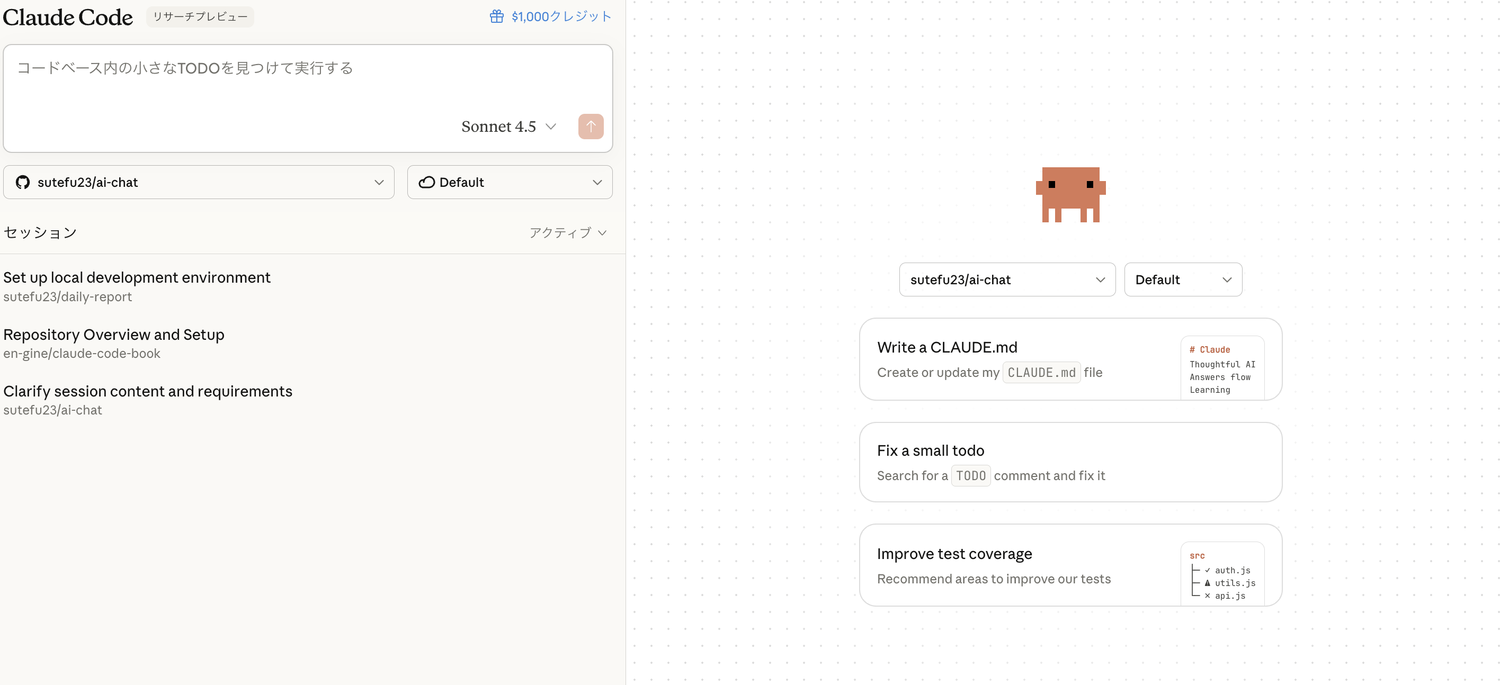Screen dimensions: 1500x685
Task: Open the right panel Default dropdown
Action: pos(1182,280)
